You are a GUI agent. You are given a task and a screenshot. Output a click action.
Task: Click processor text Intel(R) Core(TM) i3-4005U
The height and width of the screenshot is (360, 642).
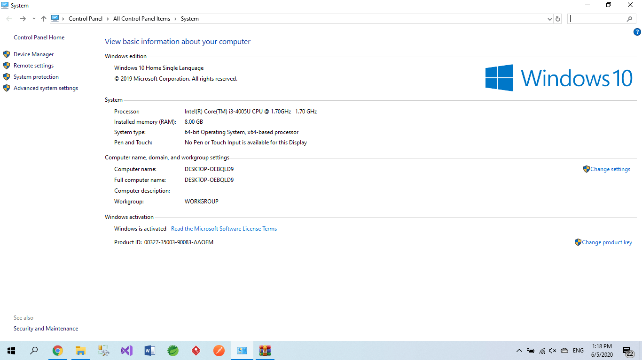click(251, 112)
